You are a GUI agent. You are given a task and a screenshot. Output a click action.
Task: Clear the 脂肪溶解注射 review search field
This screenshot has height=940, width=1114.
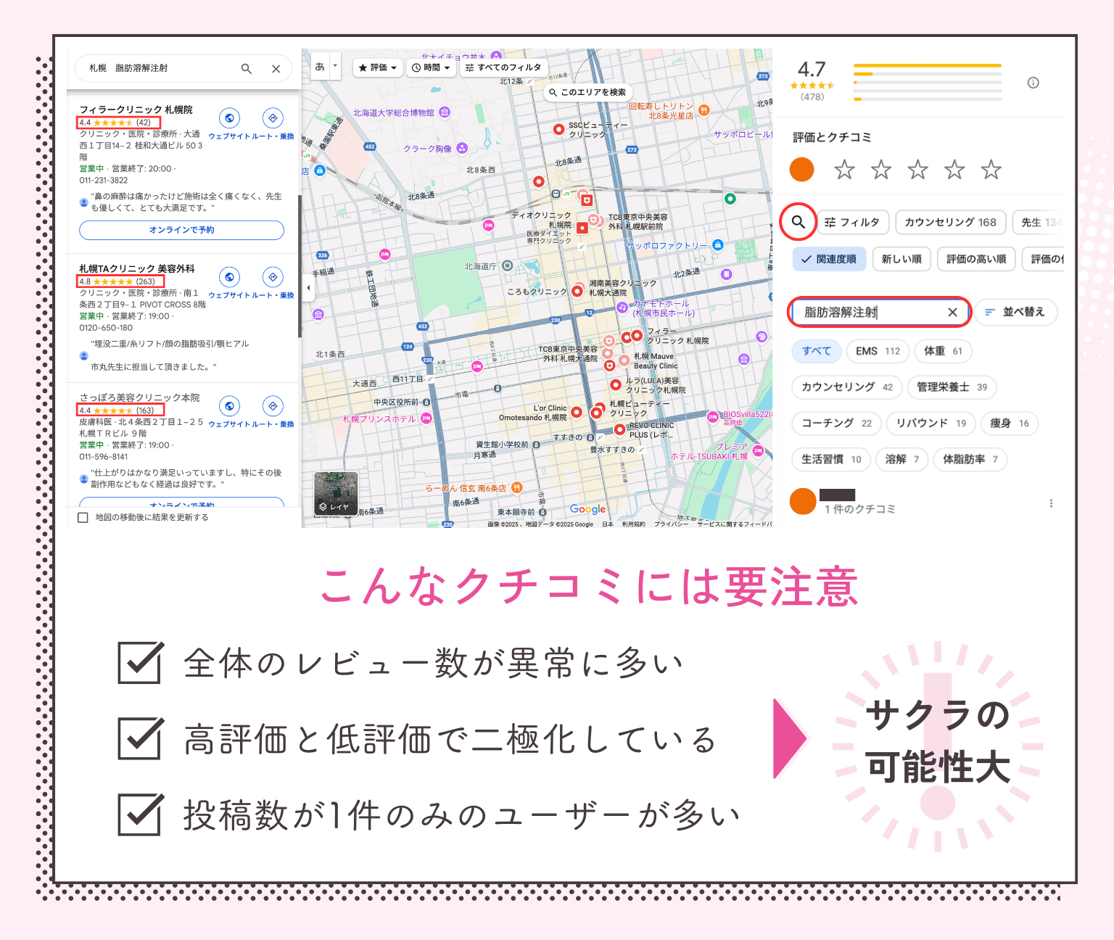point(952,312)
